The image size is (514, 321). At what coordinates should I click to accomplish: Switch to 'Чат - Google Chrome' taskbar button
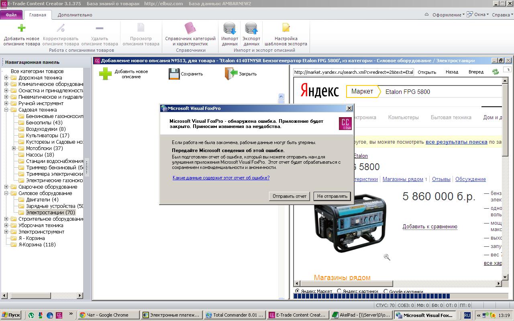108,315
